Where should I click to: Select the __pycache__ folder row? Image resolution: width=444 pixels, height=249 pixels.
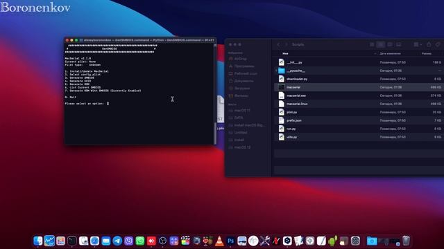tap(359, 71)
